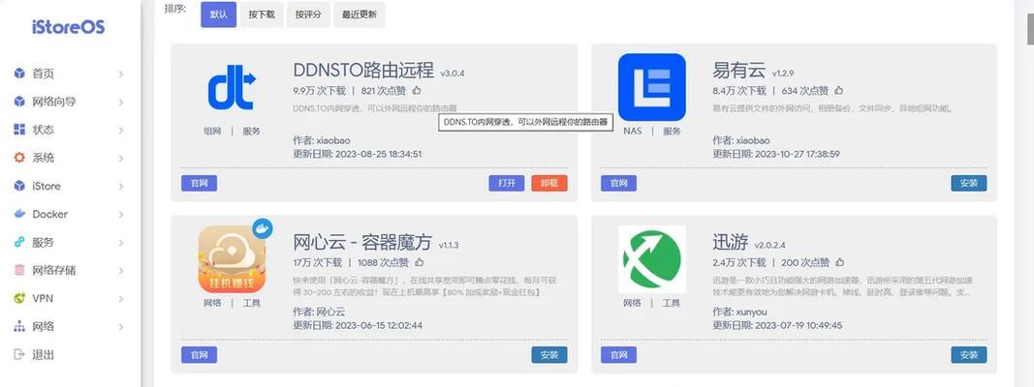The height and width of the screenshot is (387, 1034).
Task: Sort apps by 最近更新
Action: coord(360,14)
